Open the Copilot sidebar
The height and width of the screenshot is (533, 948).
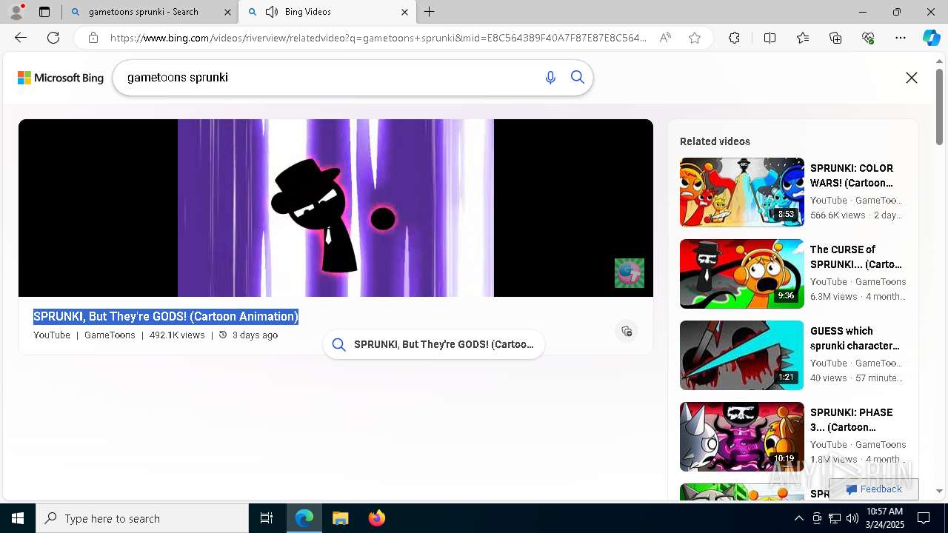pos(931,38)
